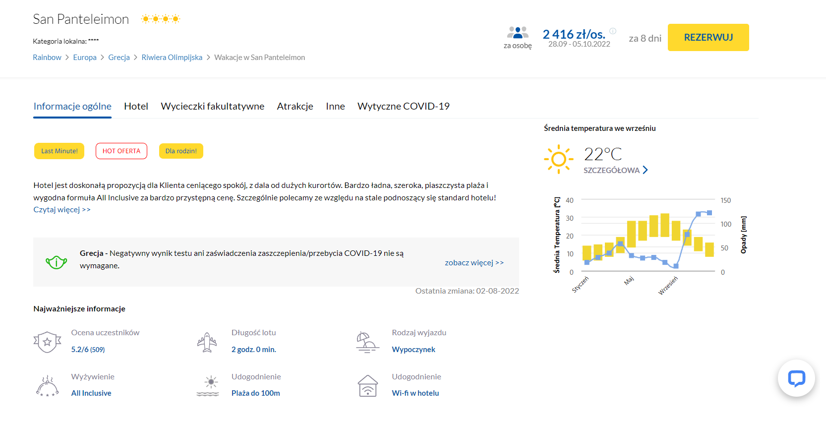Click the Wi-Fi house icon
Screen dimensions: 826x422
367,386
